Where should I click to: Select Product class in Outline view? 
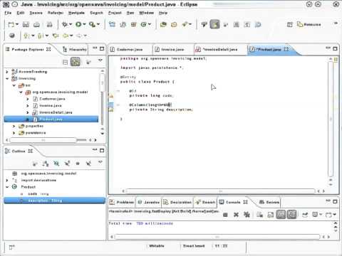click(x=28, y=187)
